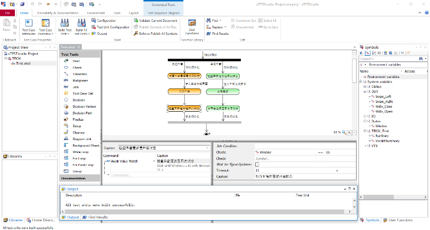
Task: Click the second Check symbol field
Action: pyautogui.click(x=285, y=158)
